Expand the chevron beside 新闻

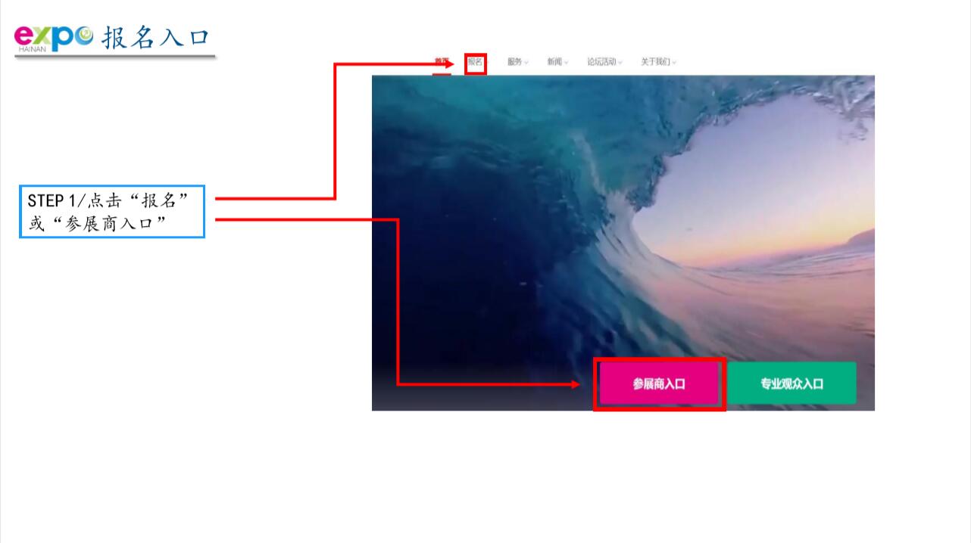[567, 63]
